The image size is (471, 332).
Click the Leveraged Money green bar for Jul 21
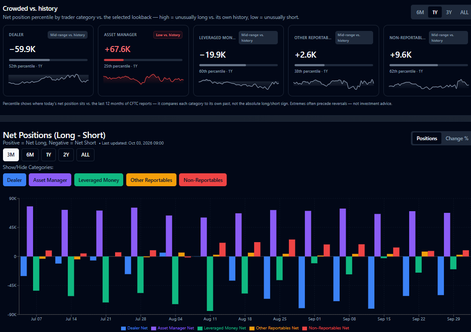click(106, 280)
